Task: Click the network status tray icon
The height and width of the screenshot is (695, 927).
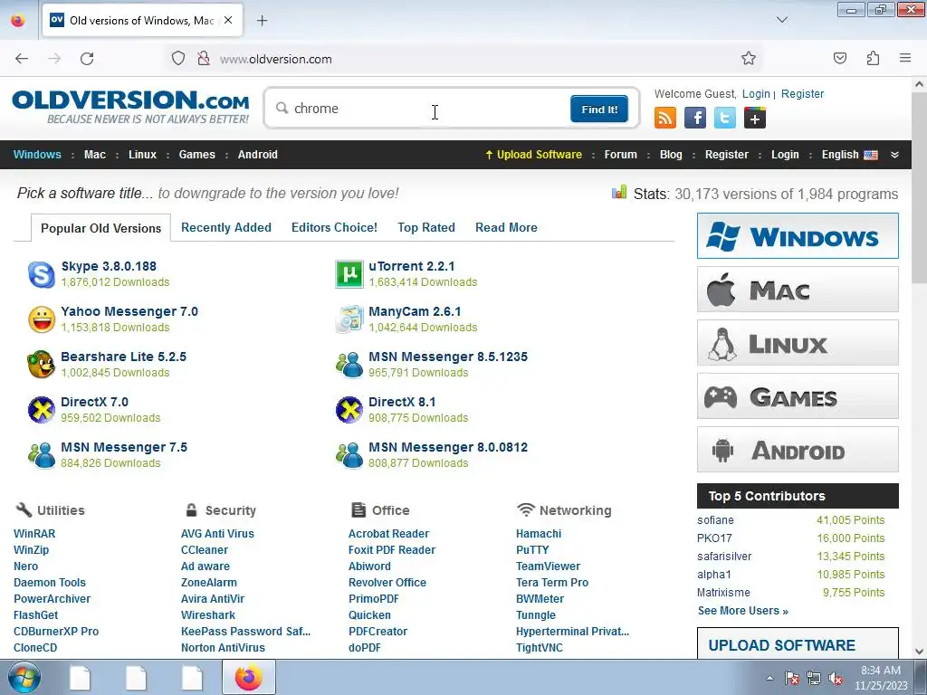Action: [x=814, y=679]
